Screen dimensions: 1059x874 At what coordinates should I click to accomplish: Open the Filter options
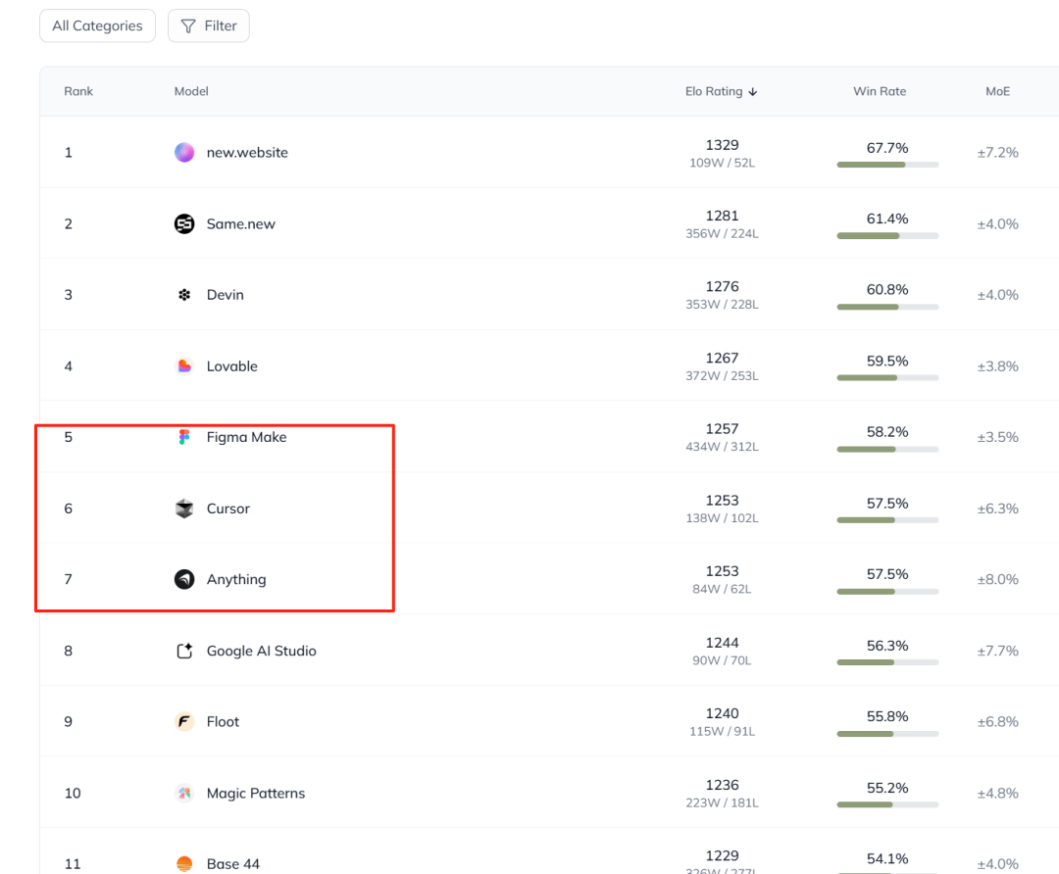[x=209, y=26]
